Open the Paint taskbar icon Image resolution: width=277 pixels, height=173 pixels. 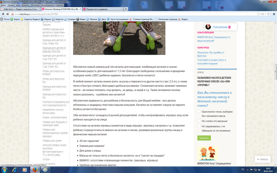[45, 170]
